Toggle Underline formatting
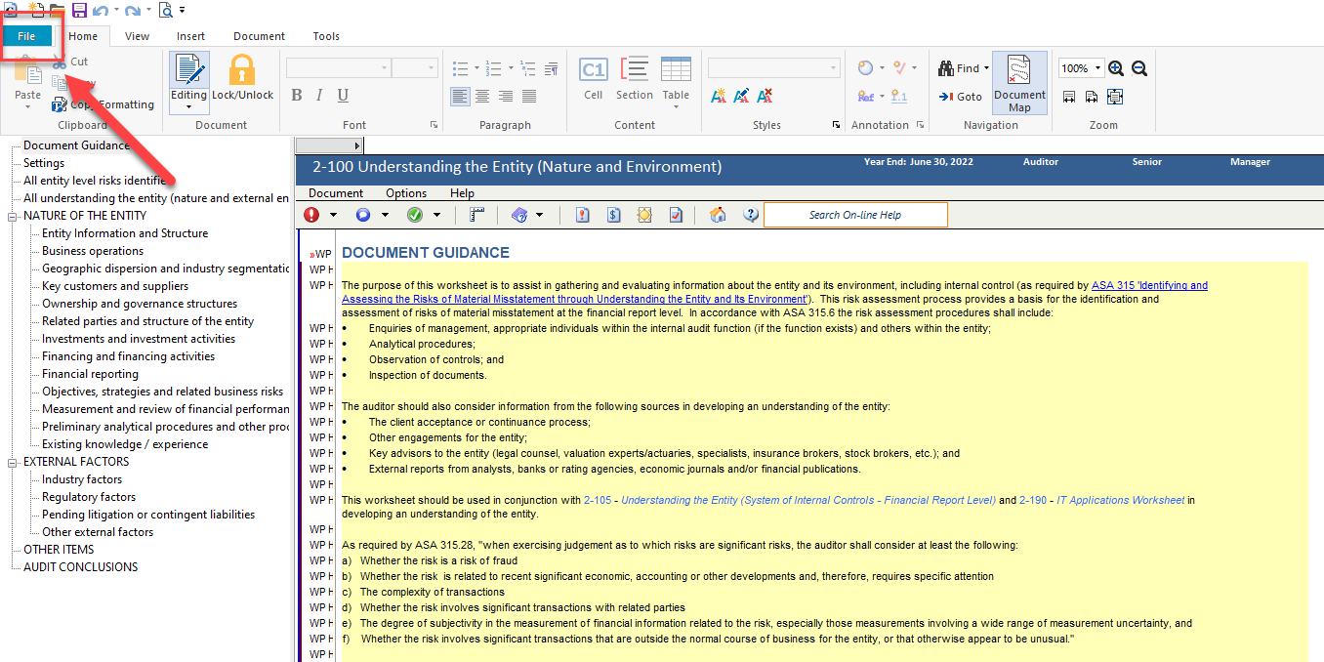 343,95
